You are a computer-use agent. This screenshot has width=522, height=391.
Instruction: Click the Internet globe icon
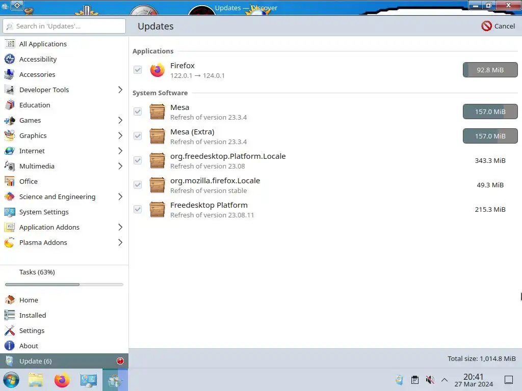click(x=10, y=151)
